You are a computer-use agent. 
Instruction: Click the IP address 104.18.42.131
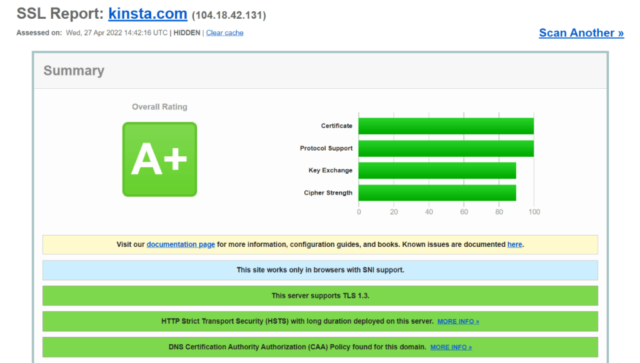click(229, 15)
